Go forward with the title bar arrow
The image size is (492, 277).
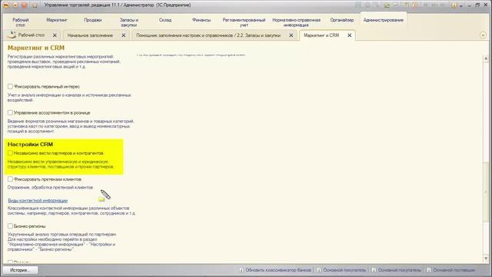24,5
